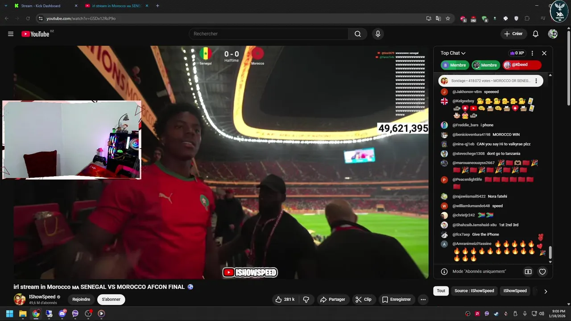The image size is (571, 321).
Task: Open the poll banner options menu
Action: (536, 81)
